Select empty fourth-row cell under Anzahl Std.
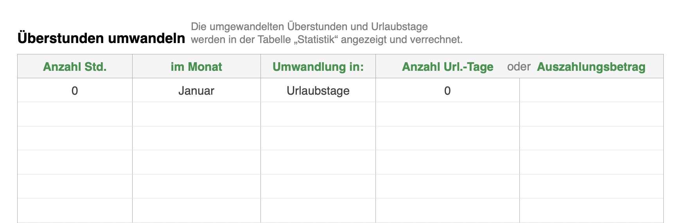This screenshot has width=679, height=223. 75,162
